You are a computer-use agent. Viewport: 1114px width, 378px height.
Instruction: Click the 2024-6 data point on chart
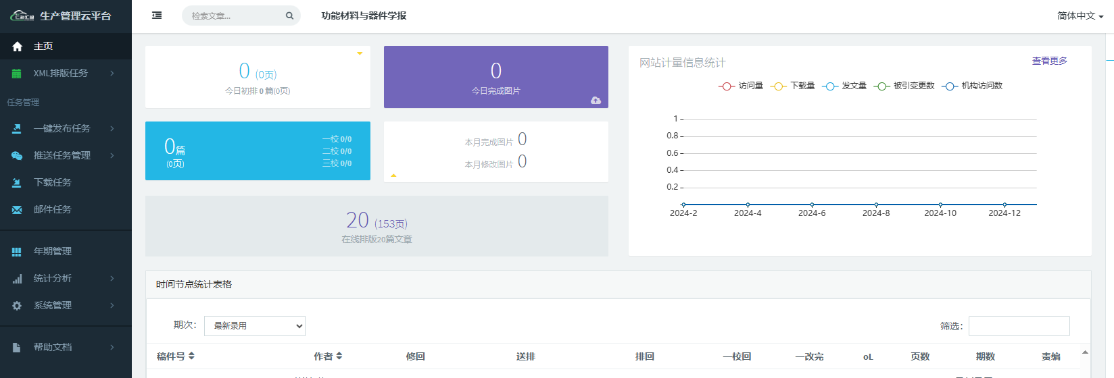[x=812, y=205]
